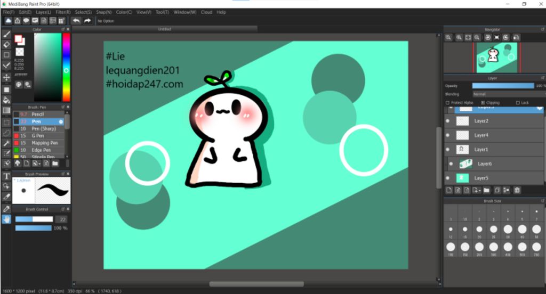Select the Edge Pen brush
Viewport: 546px width, 294px height.
tap(38, 150)
